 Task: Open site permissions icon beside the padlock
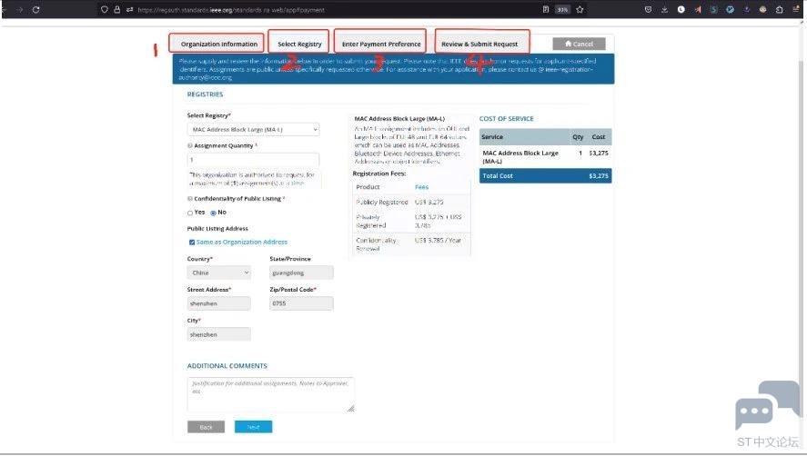(129, 9)
